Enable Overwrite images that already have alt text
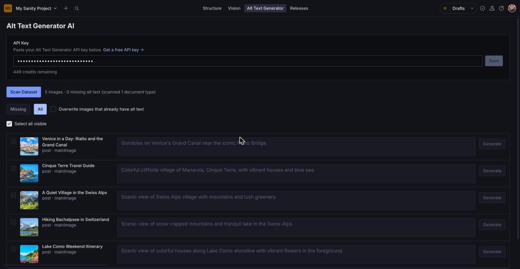This screenshot has height=269, width=520. click(53, 109)
